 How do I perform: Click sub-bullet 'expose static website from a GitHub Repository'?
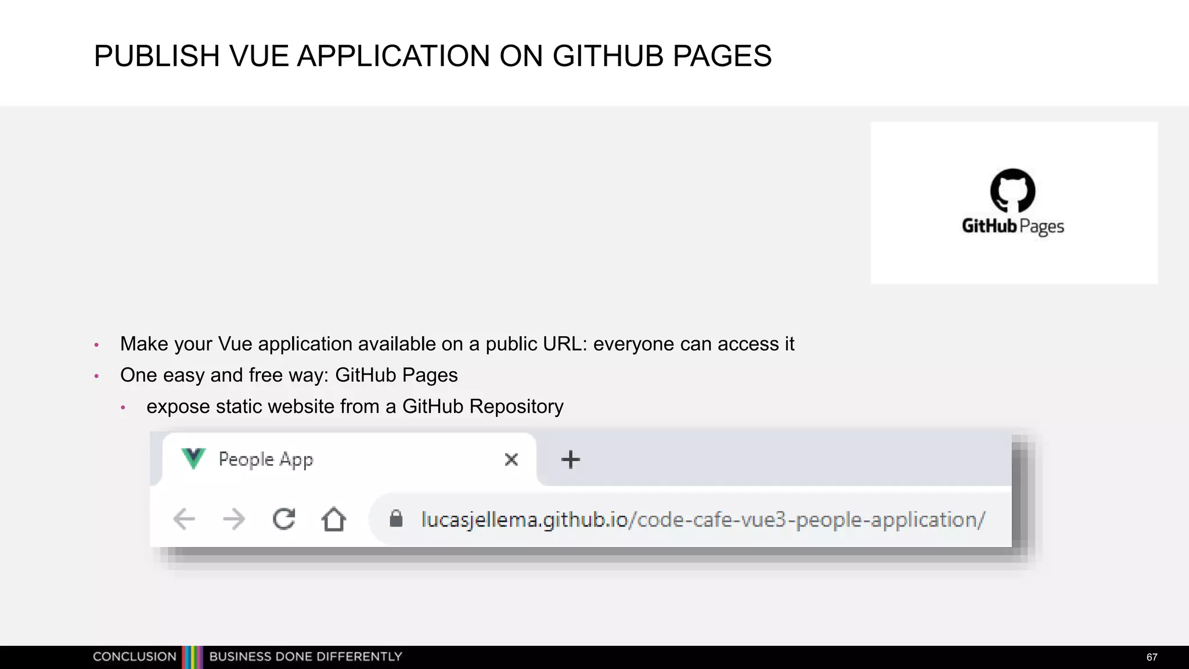point(355,407)
